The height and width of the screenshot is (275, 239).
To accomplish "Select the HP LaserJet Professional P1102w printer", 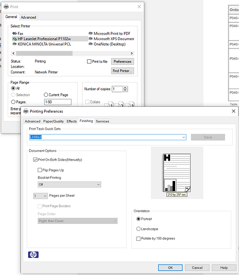I will click(x=50, y=38).
